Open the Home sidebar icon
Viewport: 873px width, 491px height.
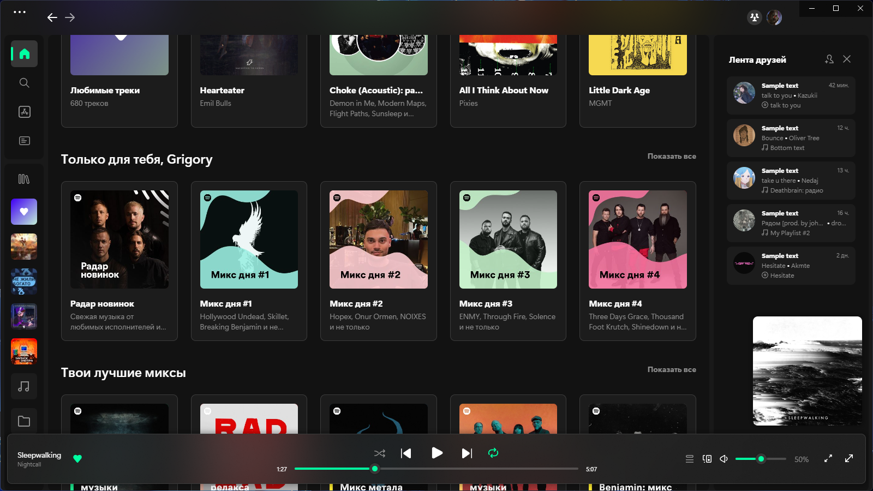pos(24,53)
